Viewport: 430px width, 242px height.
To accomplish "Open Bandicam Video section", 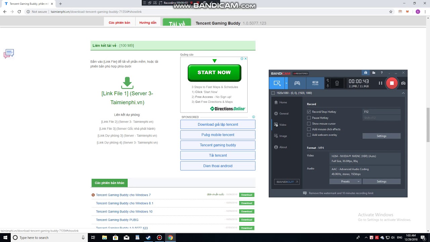I will [280, 125].
